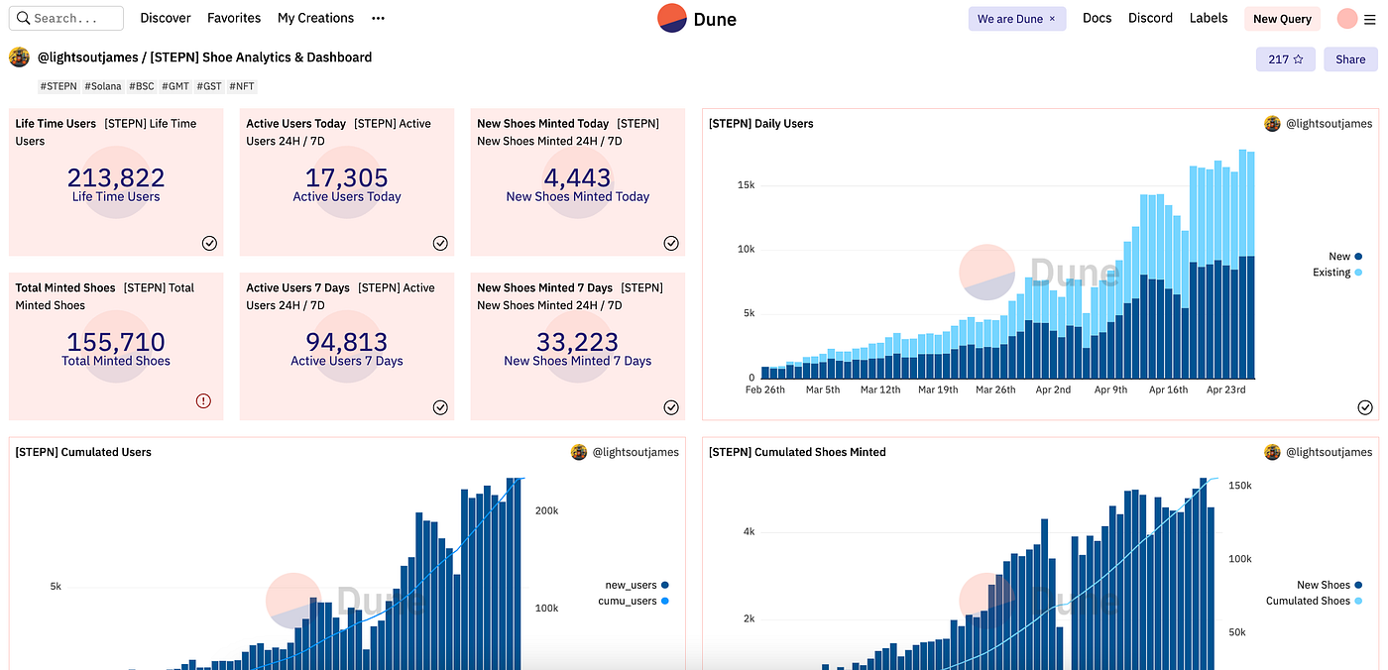Screen dimensions: 1388x670
Task: Toggle new_users series in legend
Action: [636, 586]
